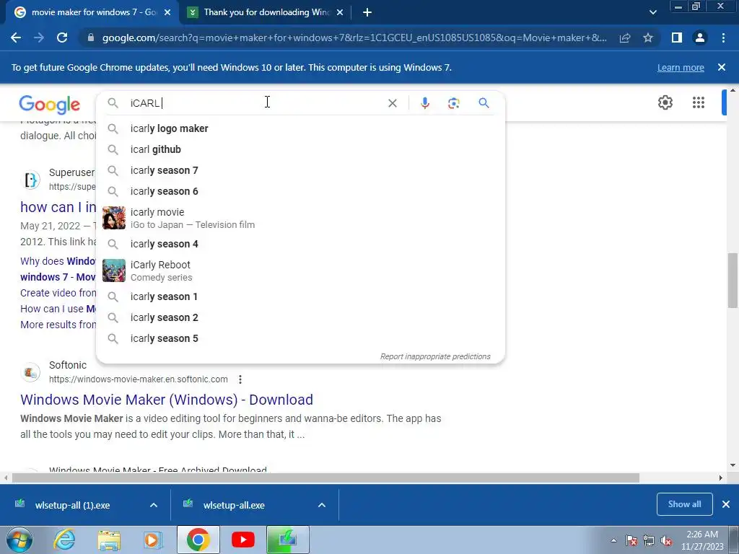
Task: Open the wlsetup-all (1).exe download
Action: tap(71, 505)
